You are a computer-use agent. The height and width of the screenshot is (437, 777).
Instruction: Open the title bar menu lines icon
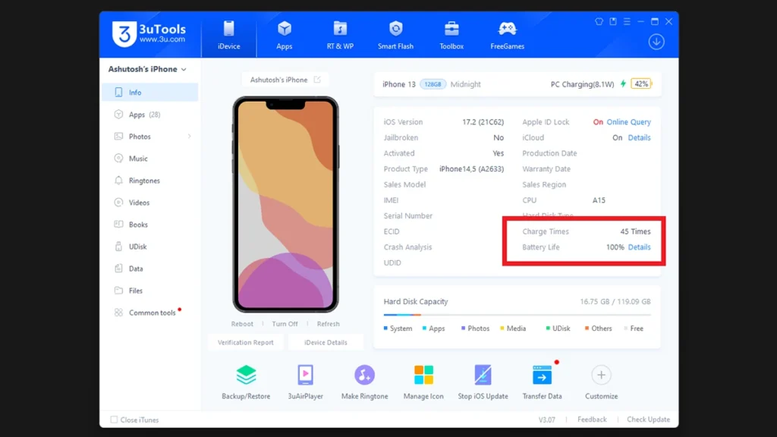click(627, 21)
